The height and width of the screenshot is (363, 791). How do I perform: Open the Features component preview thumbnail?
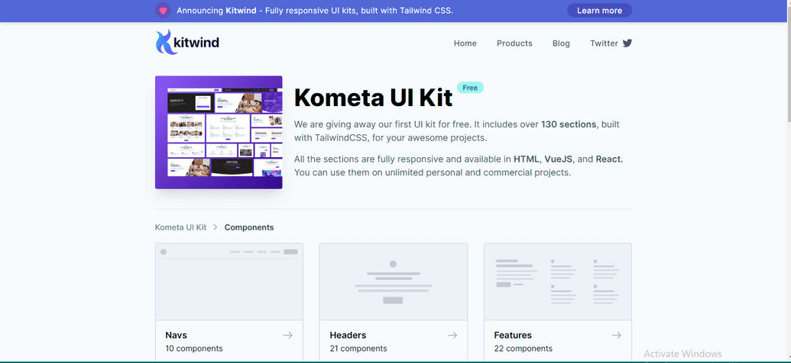(558, 282)
